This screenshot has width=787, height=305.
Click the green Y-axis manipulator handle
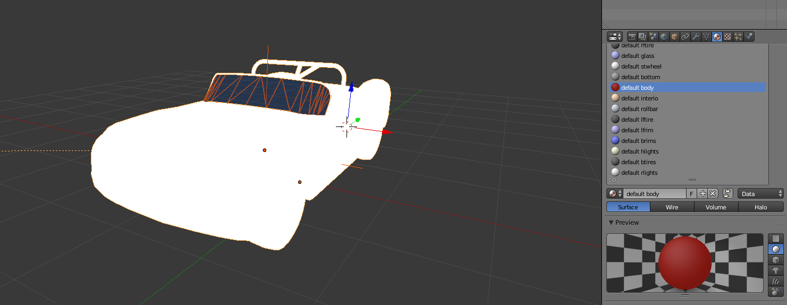tap(357, 120)
